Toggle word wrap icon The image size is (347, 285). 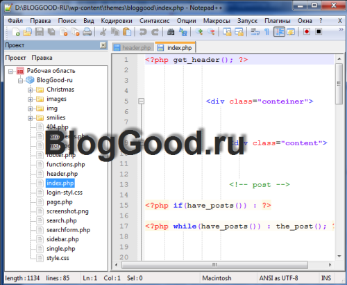tap(255, 32)
